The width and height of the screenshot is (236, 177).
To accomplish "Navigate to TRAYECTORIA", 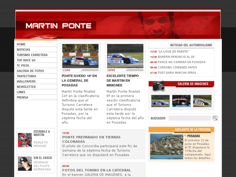I will coord(26,76).
